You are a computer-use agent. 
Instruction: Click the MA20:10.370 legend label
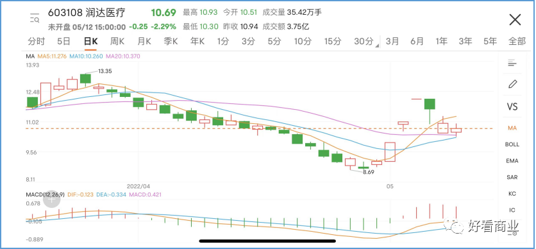coord(123,56)
